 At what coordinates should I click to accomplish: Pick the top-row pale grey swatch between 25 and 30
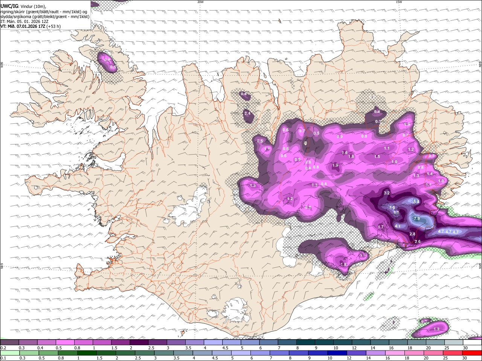pyautogui.click(x=454, y=343)
